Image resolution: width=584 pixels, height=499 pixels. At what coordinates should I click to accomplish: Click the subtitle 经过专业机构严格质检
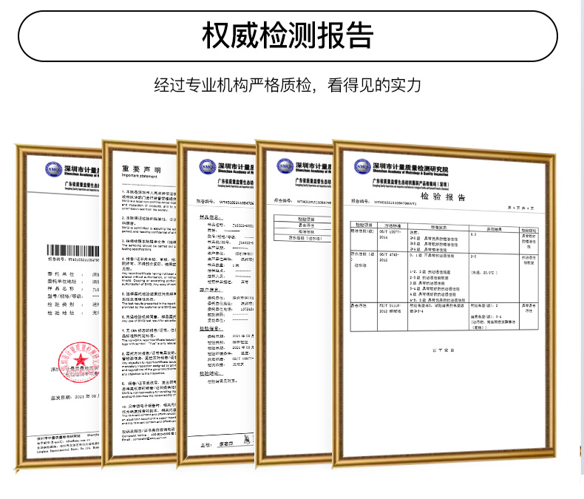(288, 84)
